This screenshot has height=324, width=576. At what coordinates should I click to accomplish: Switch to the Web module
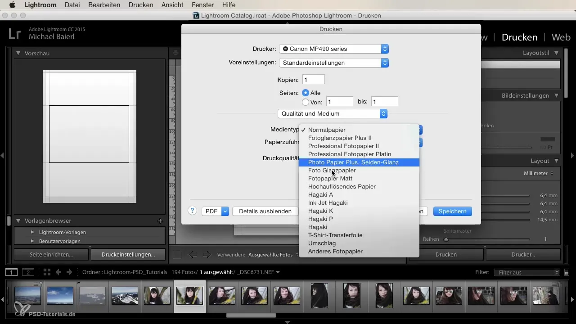(561, 37)
